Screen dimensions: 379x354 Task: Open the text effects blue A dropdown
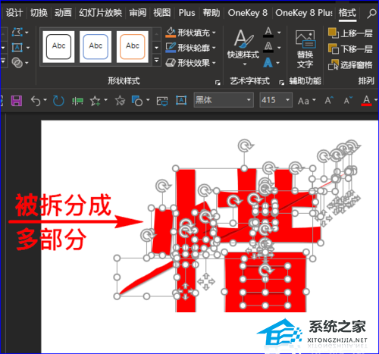click(x=271, y=63)
